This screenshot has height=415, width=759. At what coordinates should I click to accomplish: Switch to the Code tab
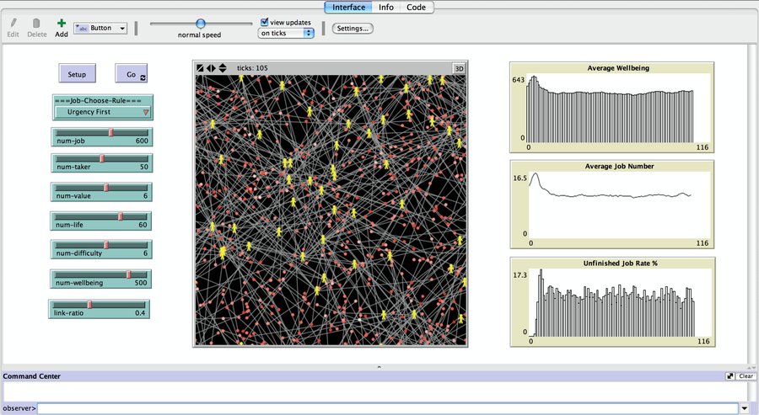pyautogui.click(x=416, y=8)
